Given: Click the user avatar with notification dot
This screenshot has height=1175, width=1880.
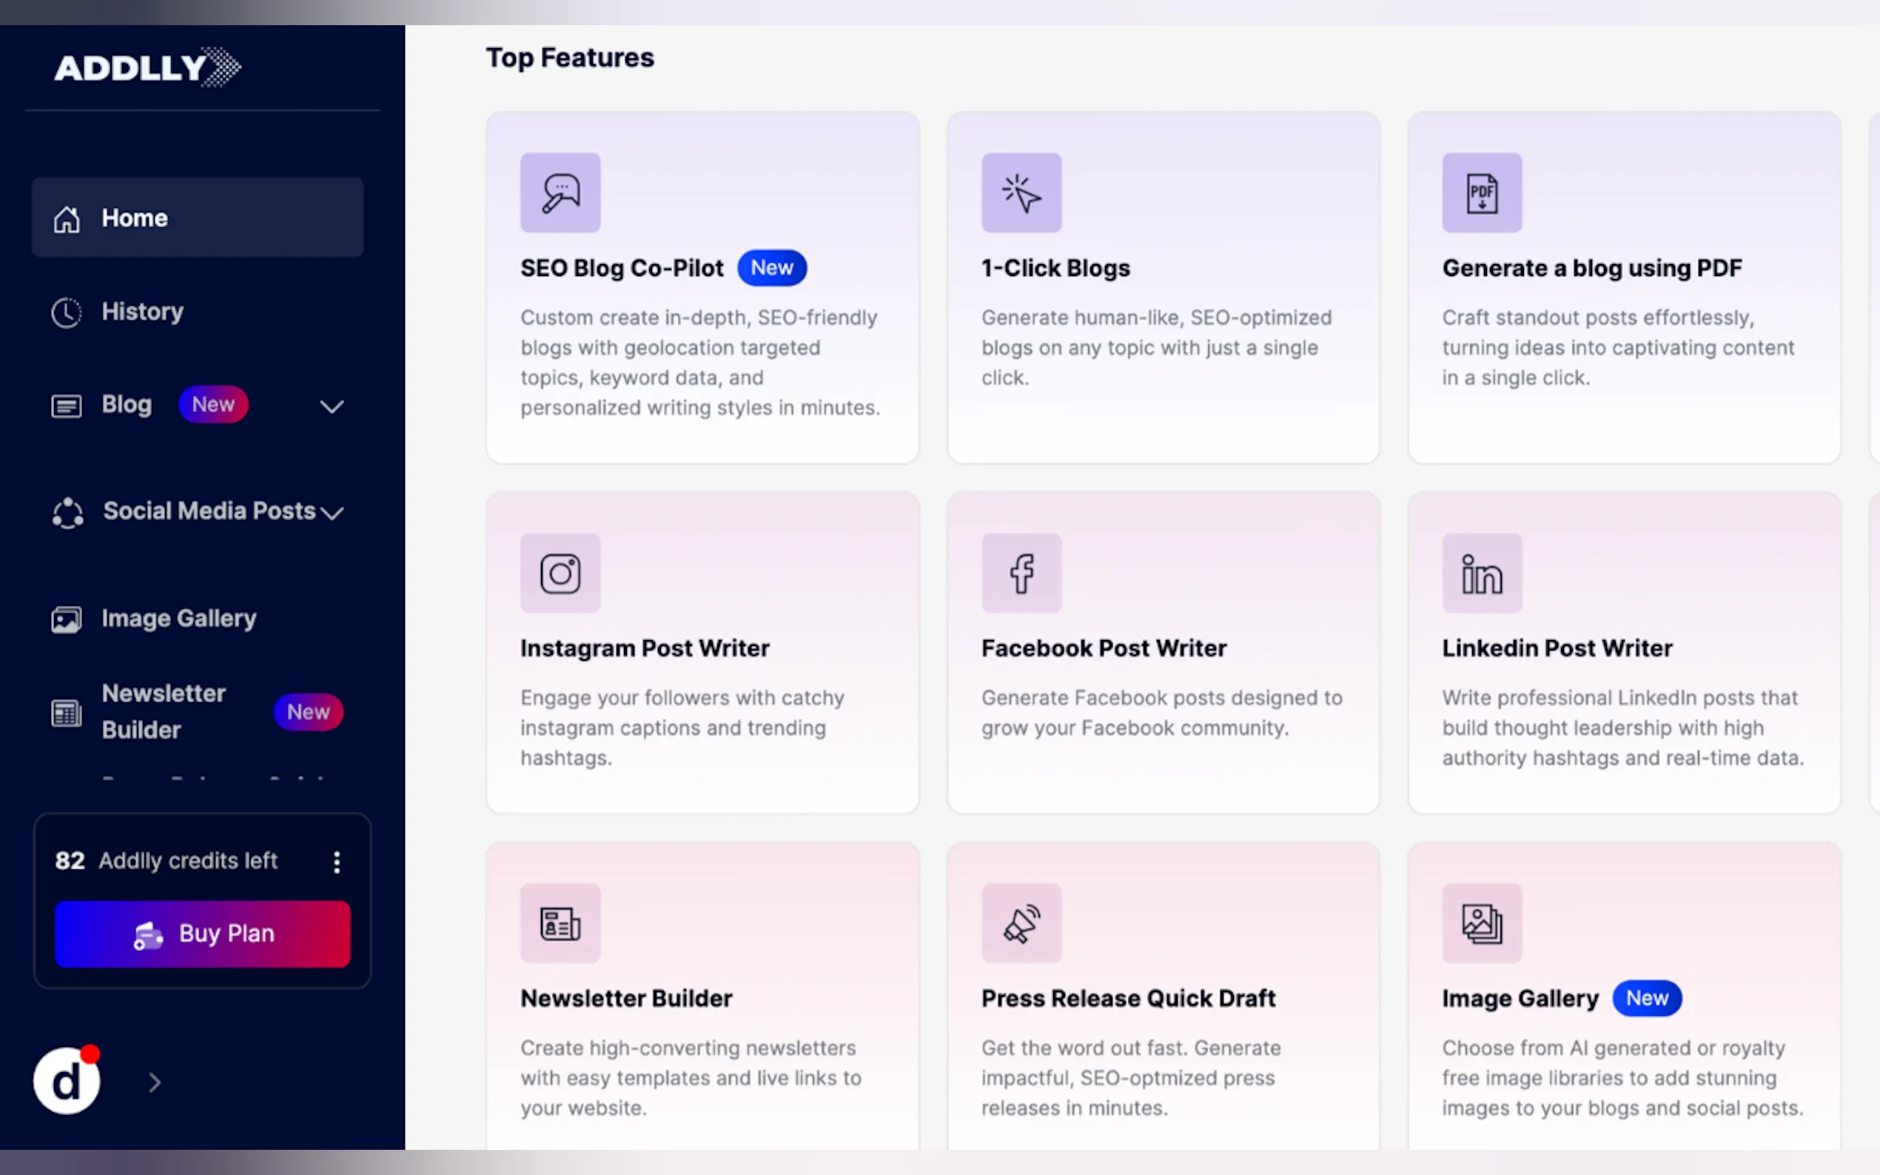Looking at the screenshot, I should (x=67, y=1080).
